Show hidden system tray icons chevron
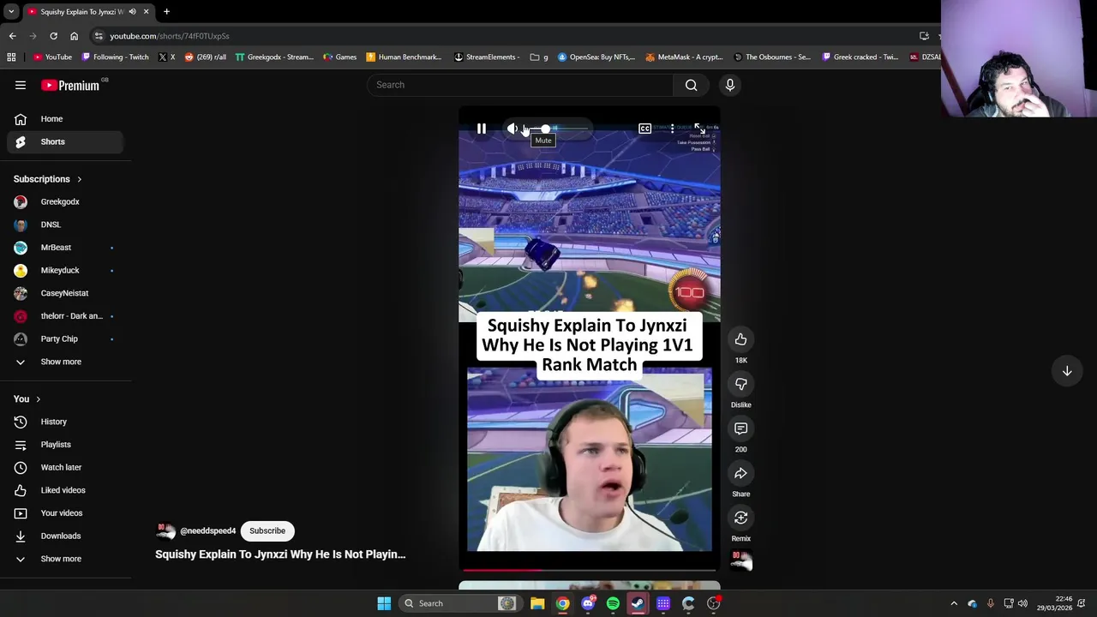 click(954, 603)
